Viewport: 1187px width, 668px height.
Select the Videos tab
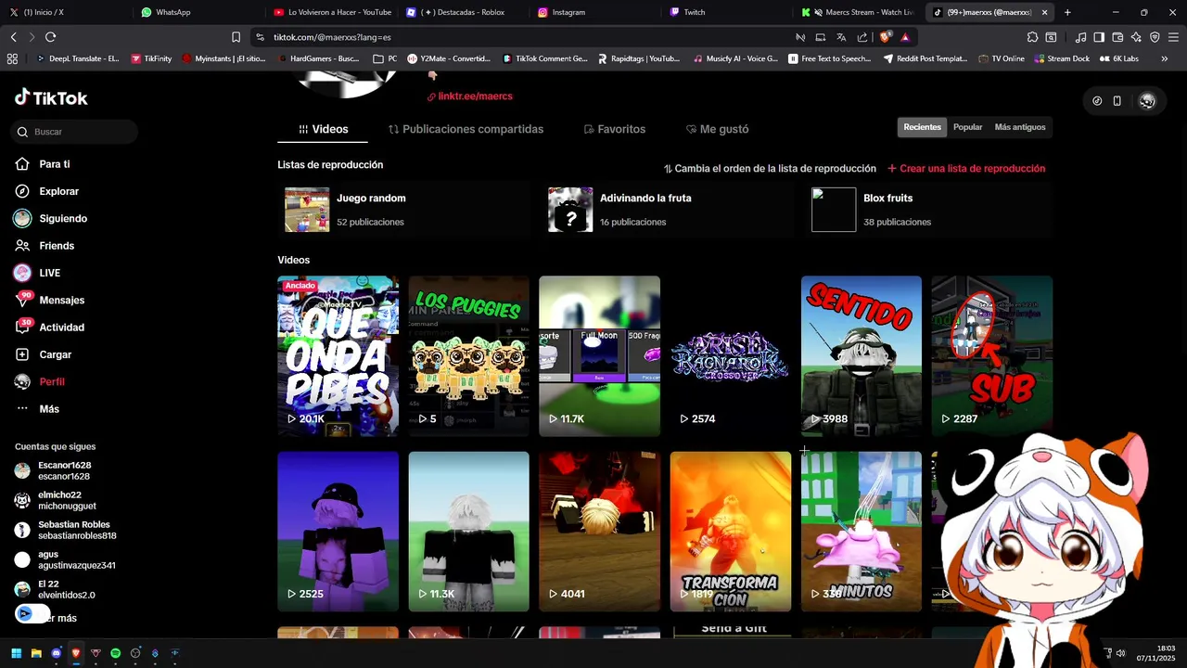tap(323, 129)
